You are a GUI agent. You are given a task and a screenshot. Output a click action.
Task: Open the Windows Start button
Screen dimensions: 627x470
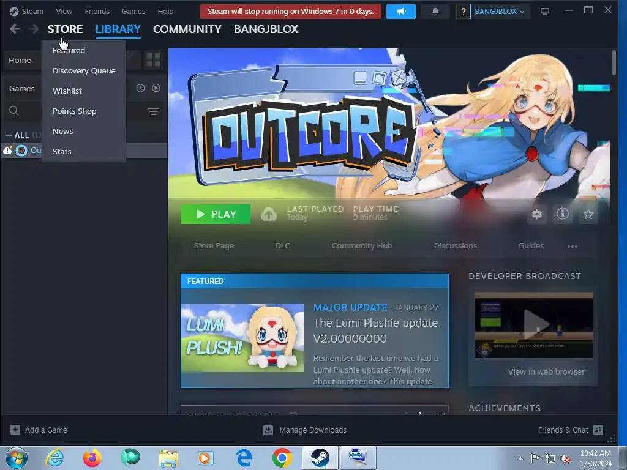17,458
